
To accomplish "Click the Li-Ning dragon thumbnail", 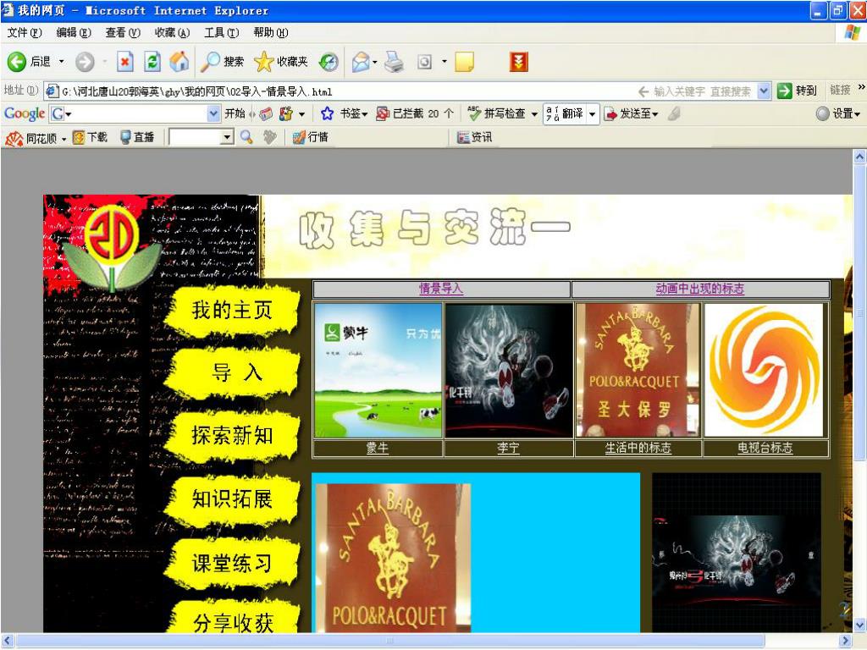I will pyautogui.click(x=509, y=371).
